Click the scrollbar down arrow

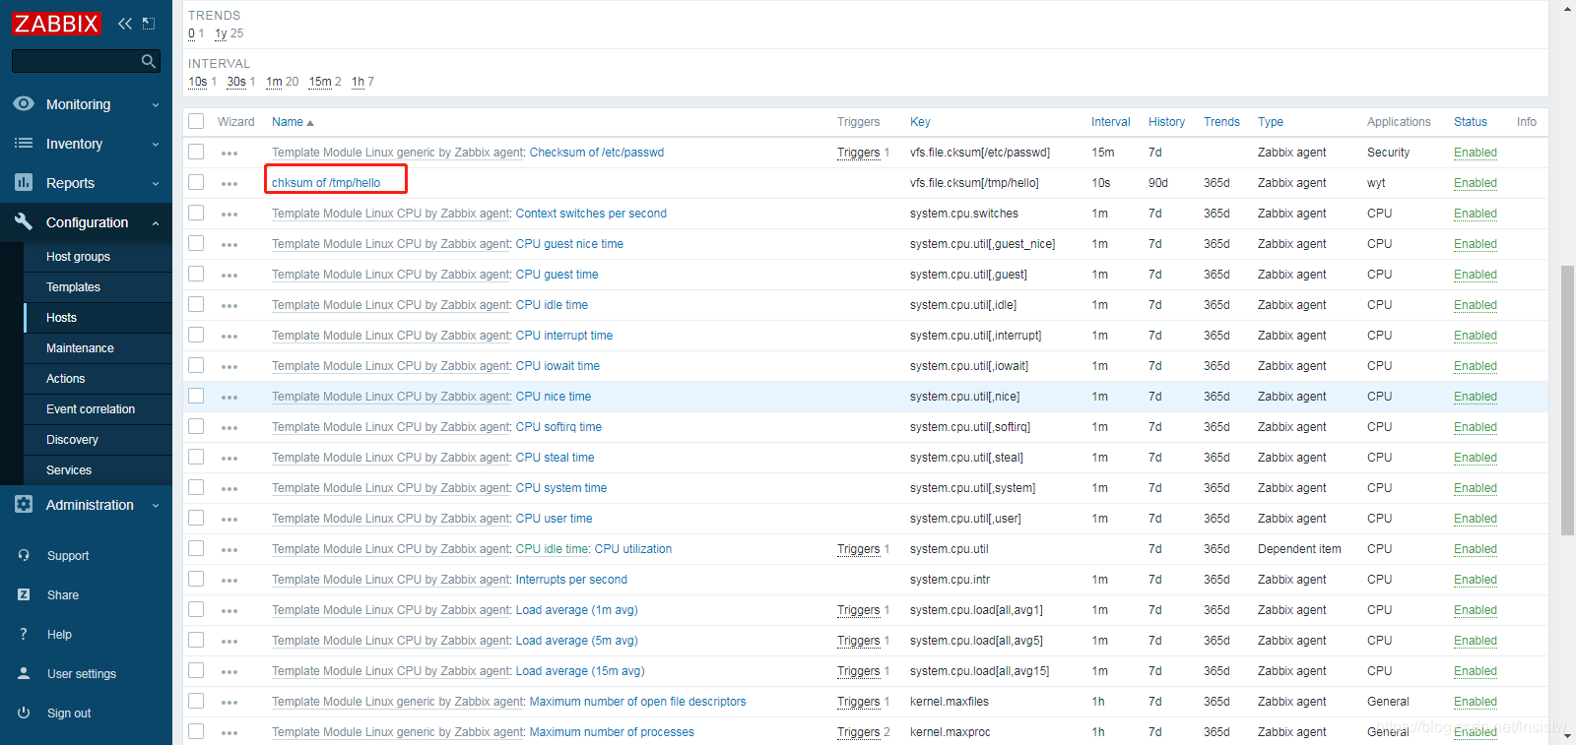1567,735
